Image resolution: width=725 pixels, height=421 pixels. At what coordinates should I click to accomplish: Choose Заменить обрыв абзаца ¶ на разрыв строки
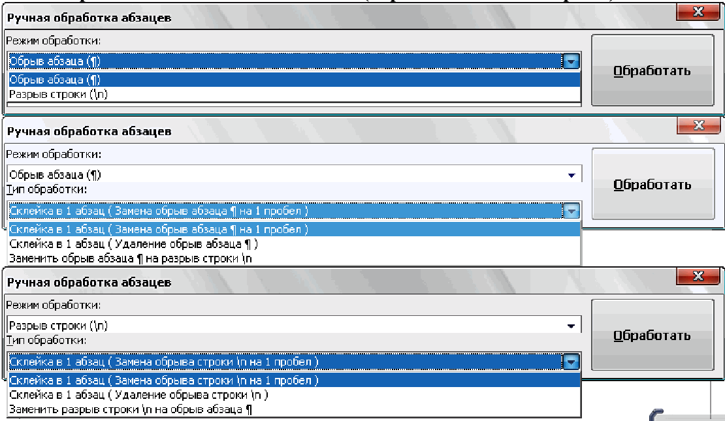coord(295,258)
